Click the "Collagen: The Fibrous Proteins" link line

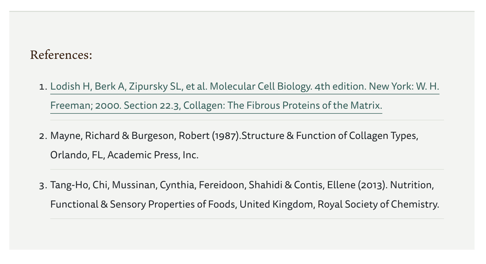283,106
